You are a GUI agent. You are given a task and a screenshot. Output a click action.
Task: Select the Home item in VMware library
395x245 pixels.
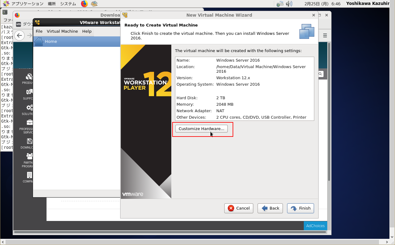[51, 42]
